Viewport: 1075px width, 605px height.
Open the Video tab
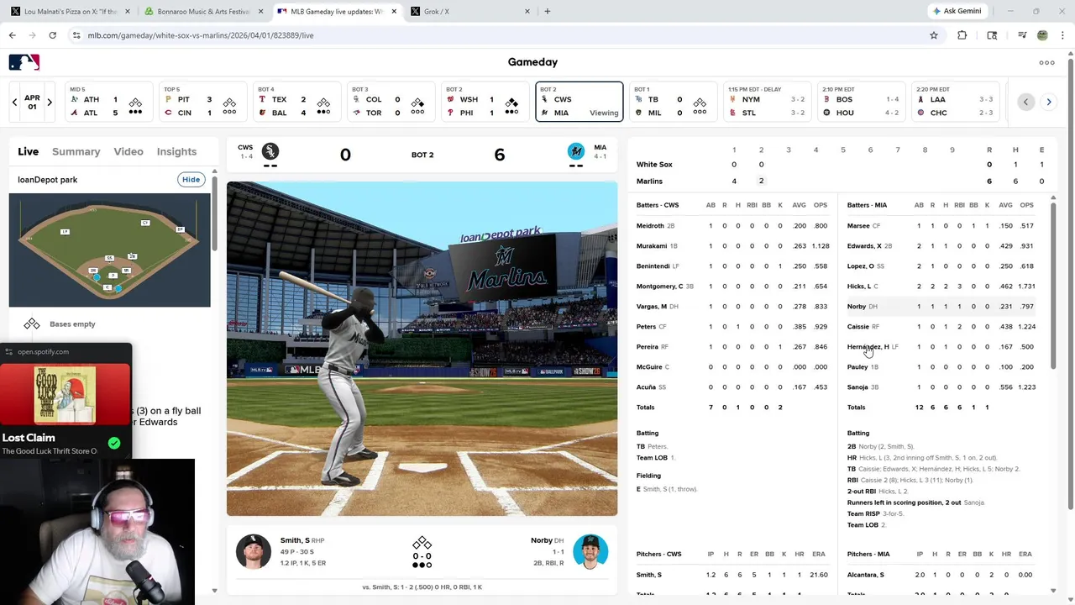(128, 151)
